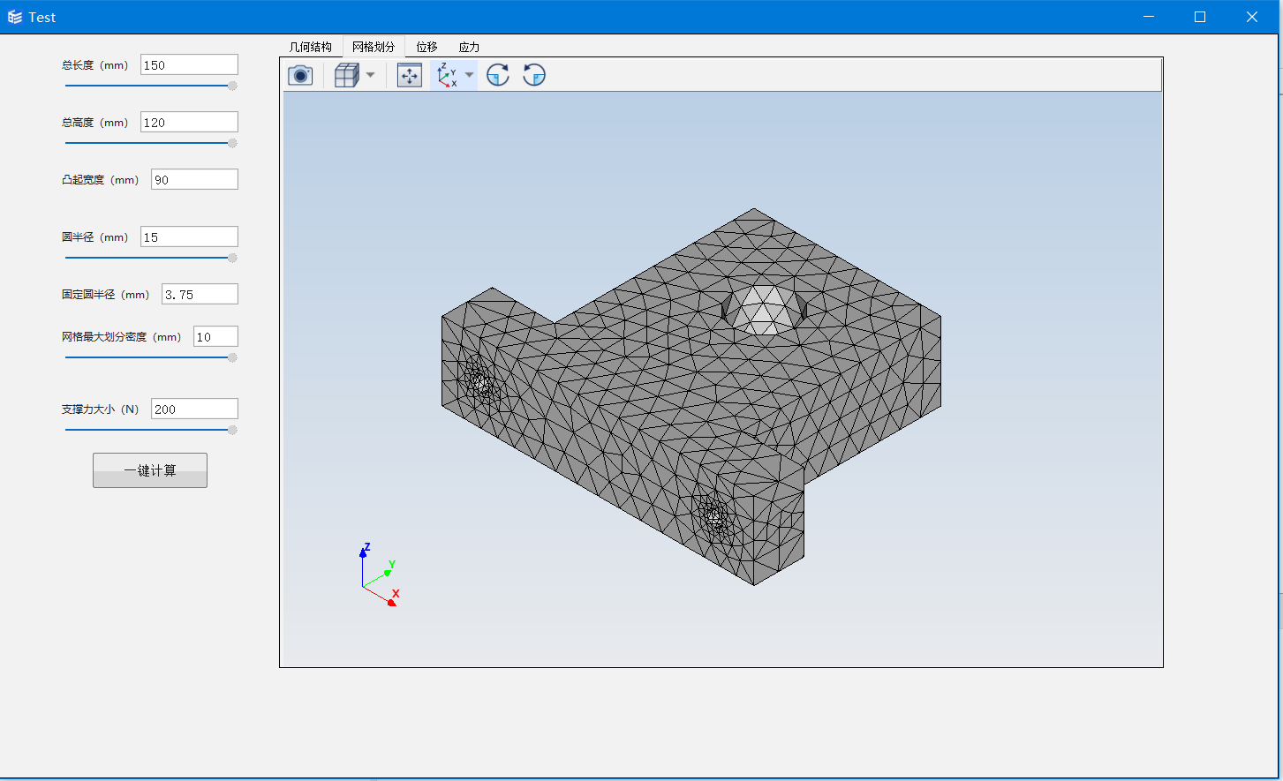Switch to the 应力 tab

[x=469, y=47]
